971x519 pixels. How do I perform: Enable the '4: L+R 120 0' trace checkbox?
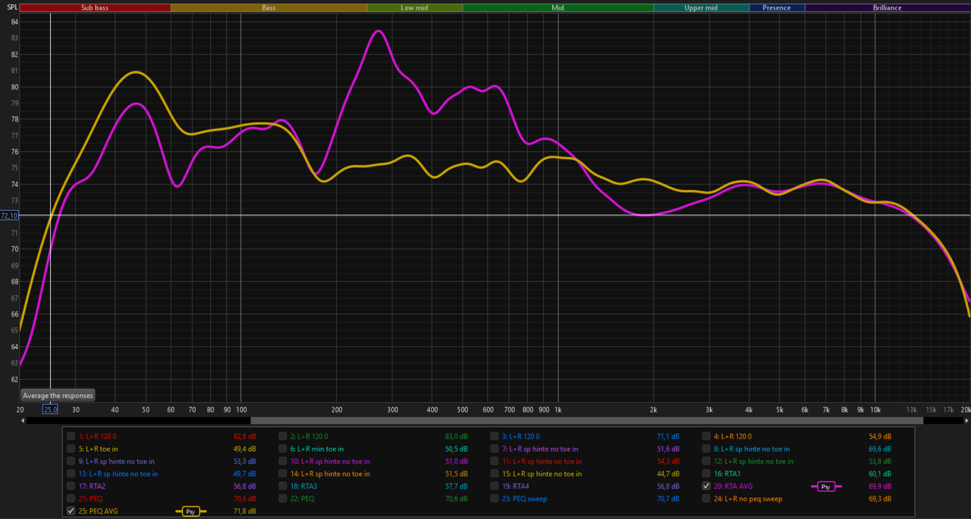(x=706, y=436)
